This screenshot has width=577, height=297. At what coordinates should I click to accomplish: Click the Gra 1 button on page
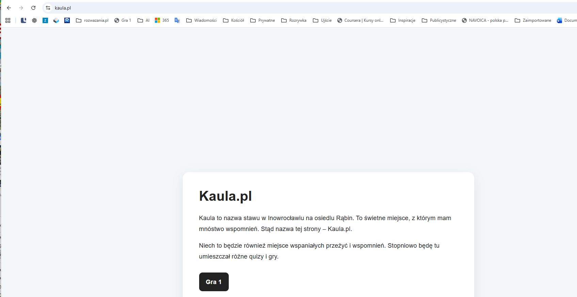pyautogui.click(x=214, y=282)
